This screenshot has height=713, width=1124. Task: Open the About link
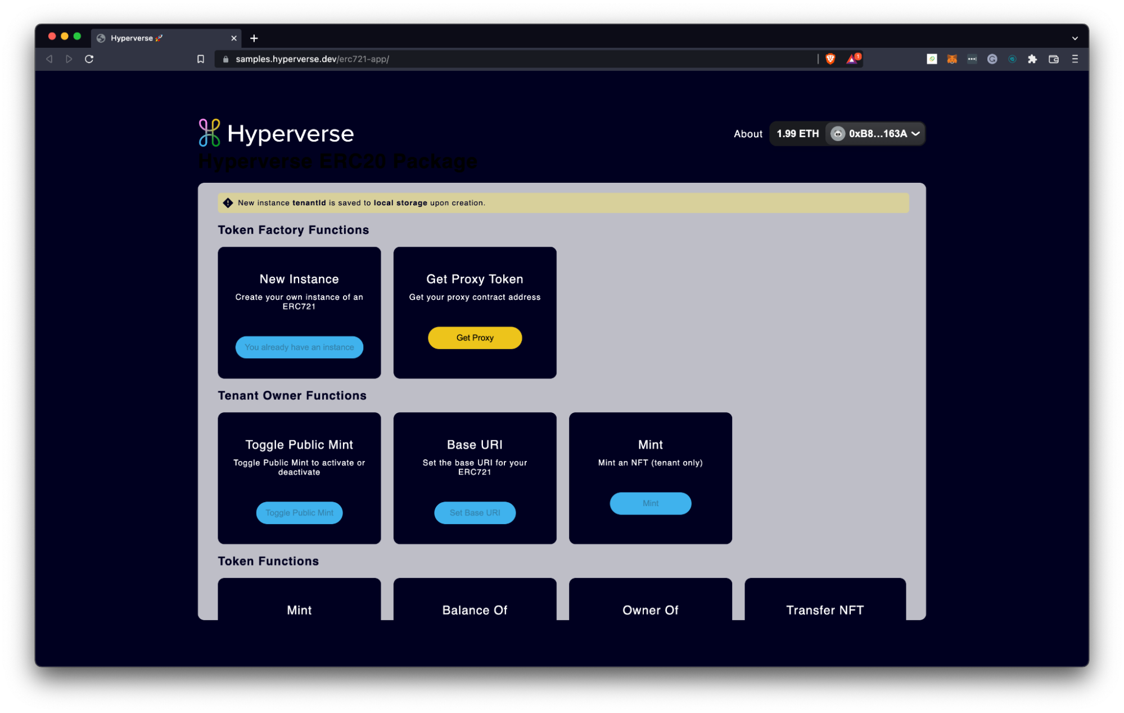[748, 134]
